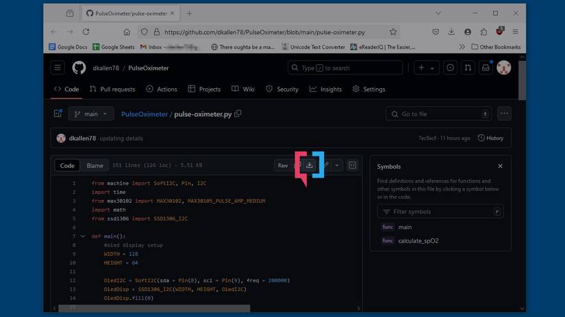Viewport: 565px width, 317px height.
Task: Open the edit options dropdown arrow
Action: tap(337, 165)
